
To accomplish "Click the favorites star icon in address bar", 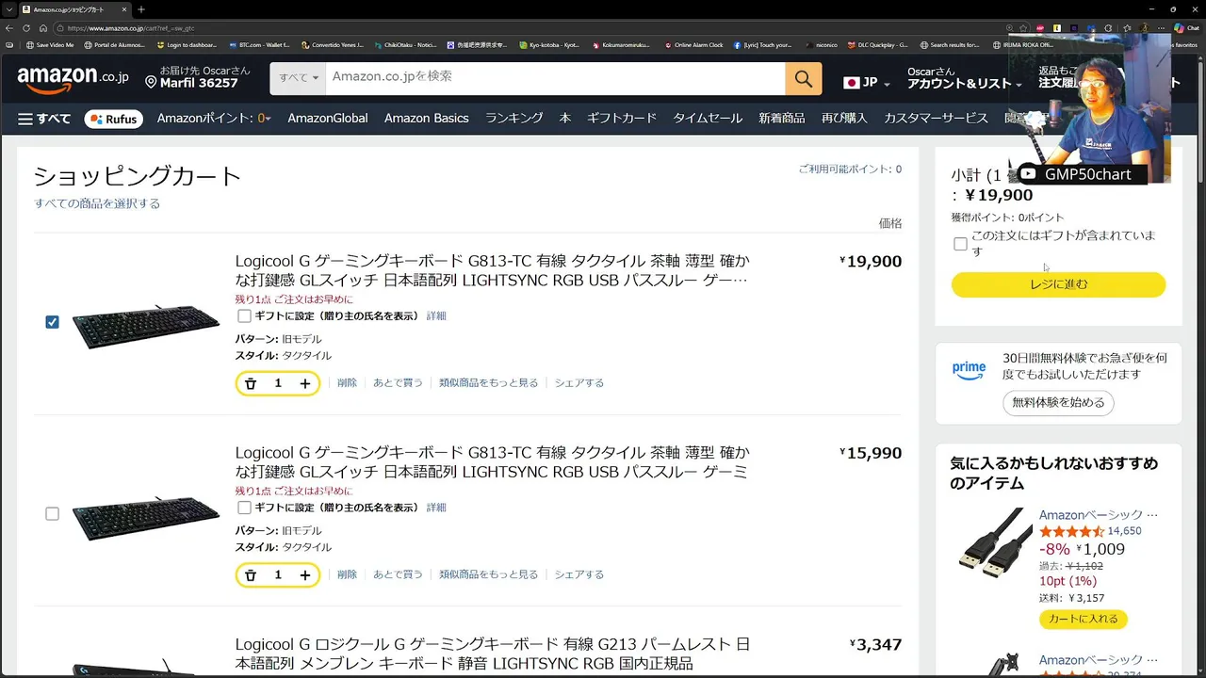I will tap(1023, 28).
